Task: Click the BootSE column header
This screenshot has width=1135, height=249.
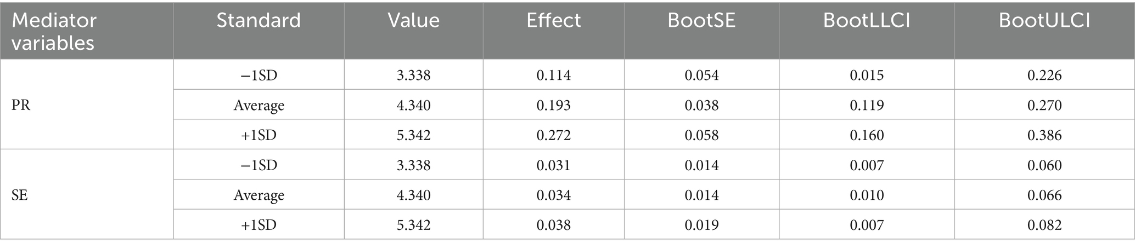Action: tap(701, 21)
